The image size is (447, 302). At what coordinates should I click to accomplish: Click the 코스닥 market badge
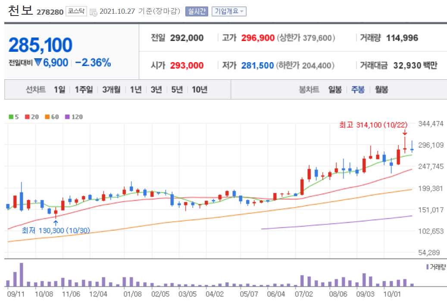click(x=75, y=11)
